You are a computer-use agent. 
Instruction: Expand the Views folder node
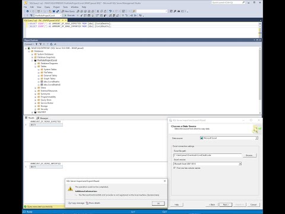pos(36,88)
